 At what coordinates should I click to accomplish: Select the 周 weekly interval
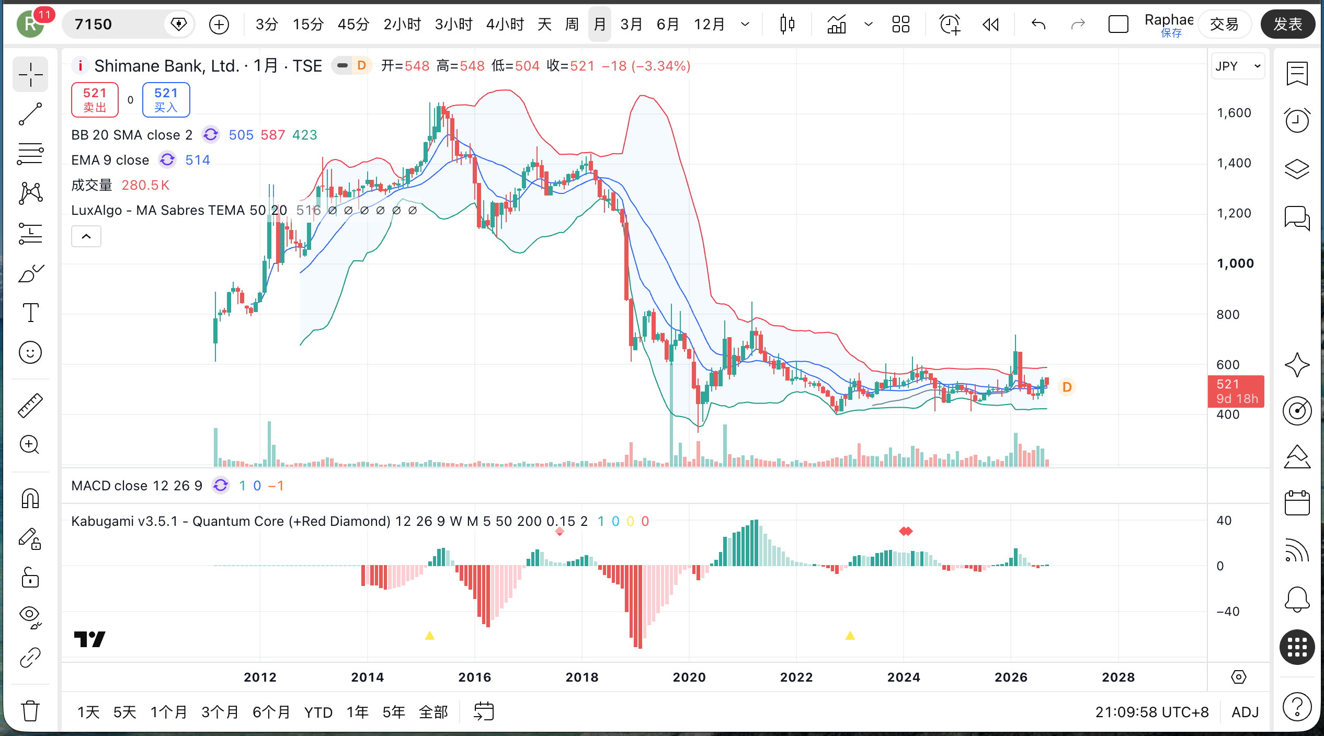click(x=572, y=24)
